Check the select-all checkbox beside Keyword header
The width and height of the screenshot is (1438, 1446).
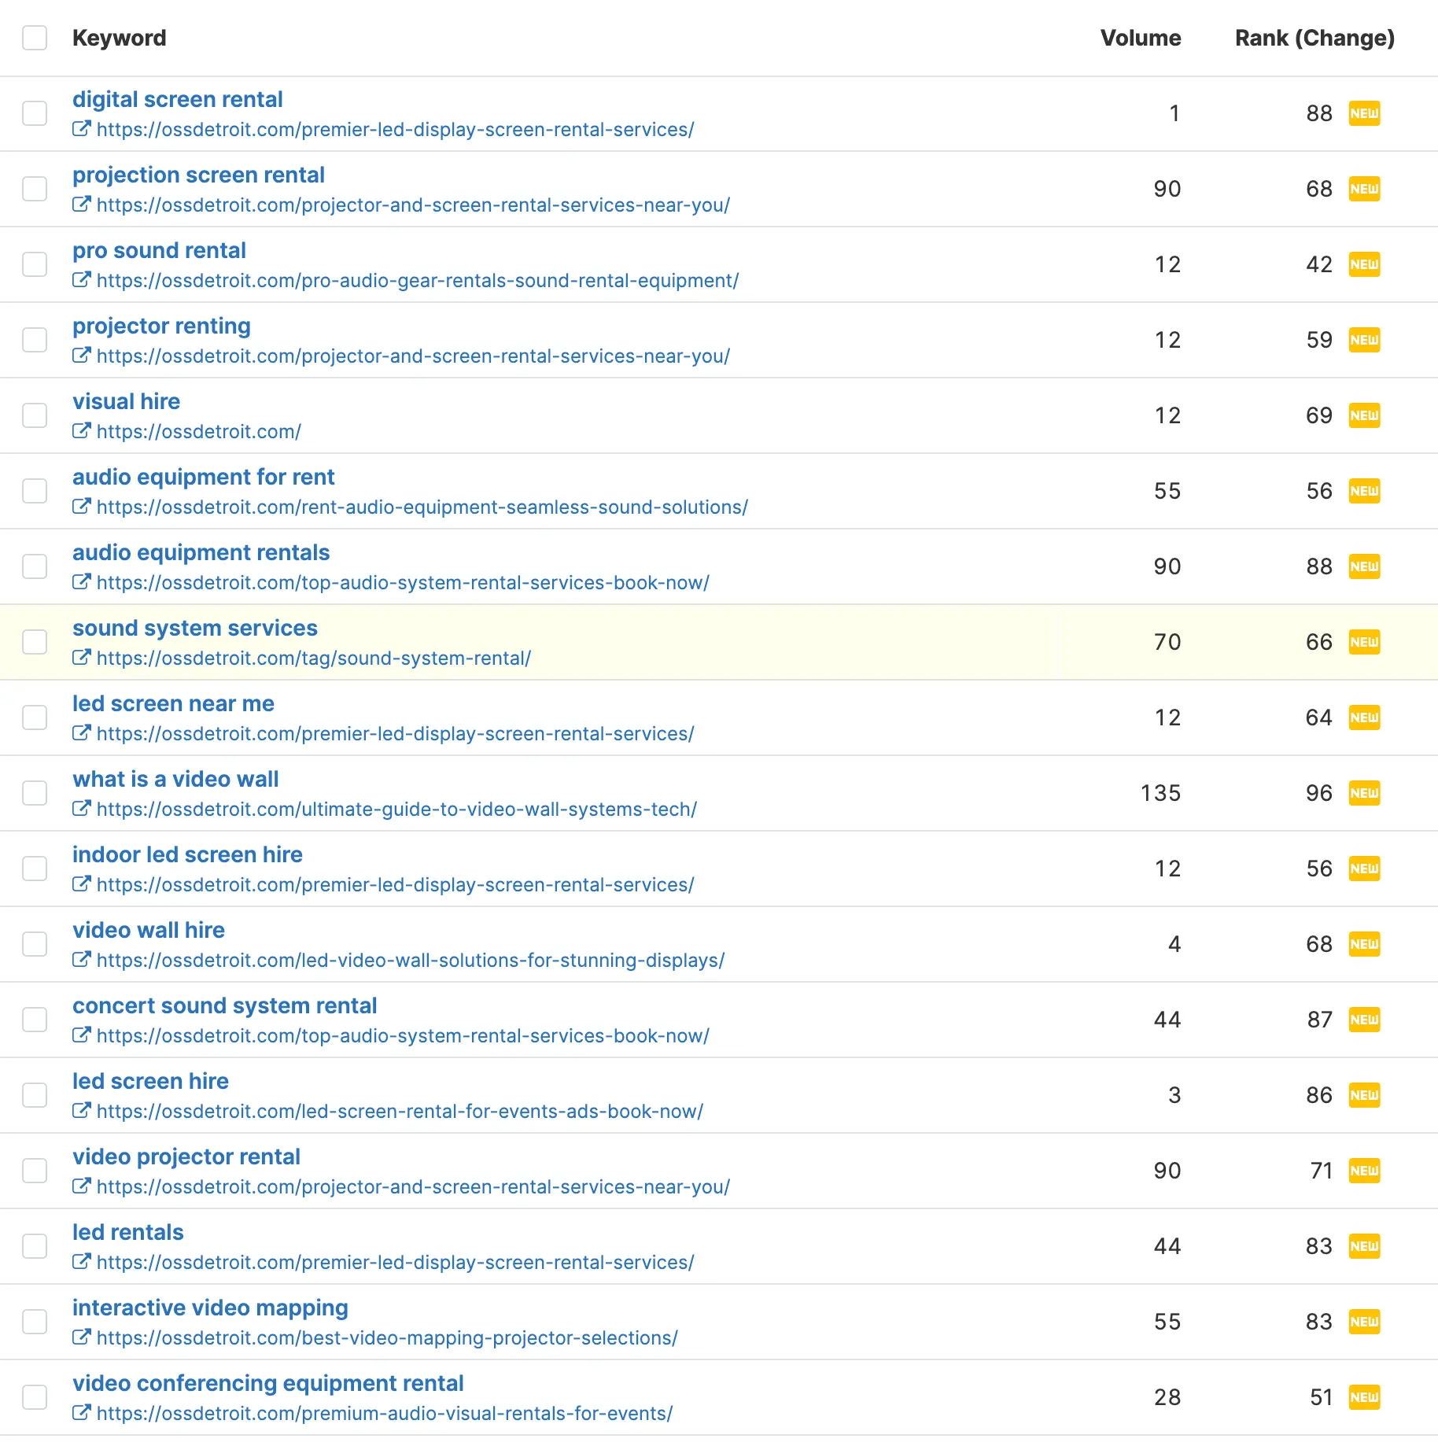(x=35, y=38)
